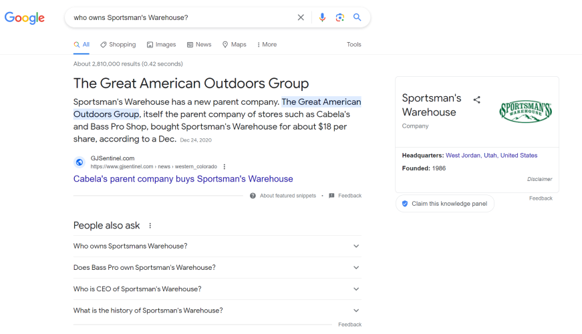Open the More search options menu
The width and height of the screenshot is (582, 334).
tap(267, 45)
